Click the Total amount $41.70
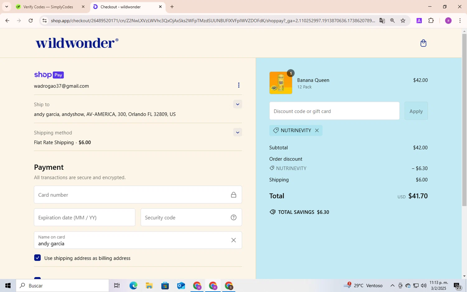Viewport: 467px width, 292px height. coord(418,196)
